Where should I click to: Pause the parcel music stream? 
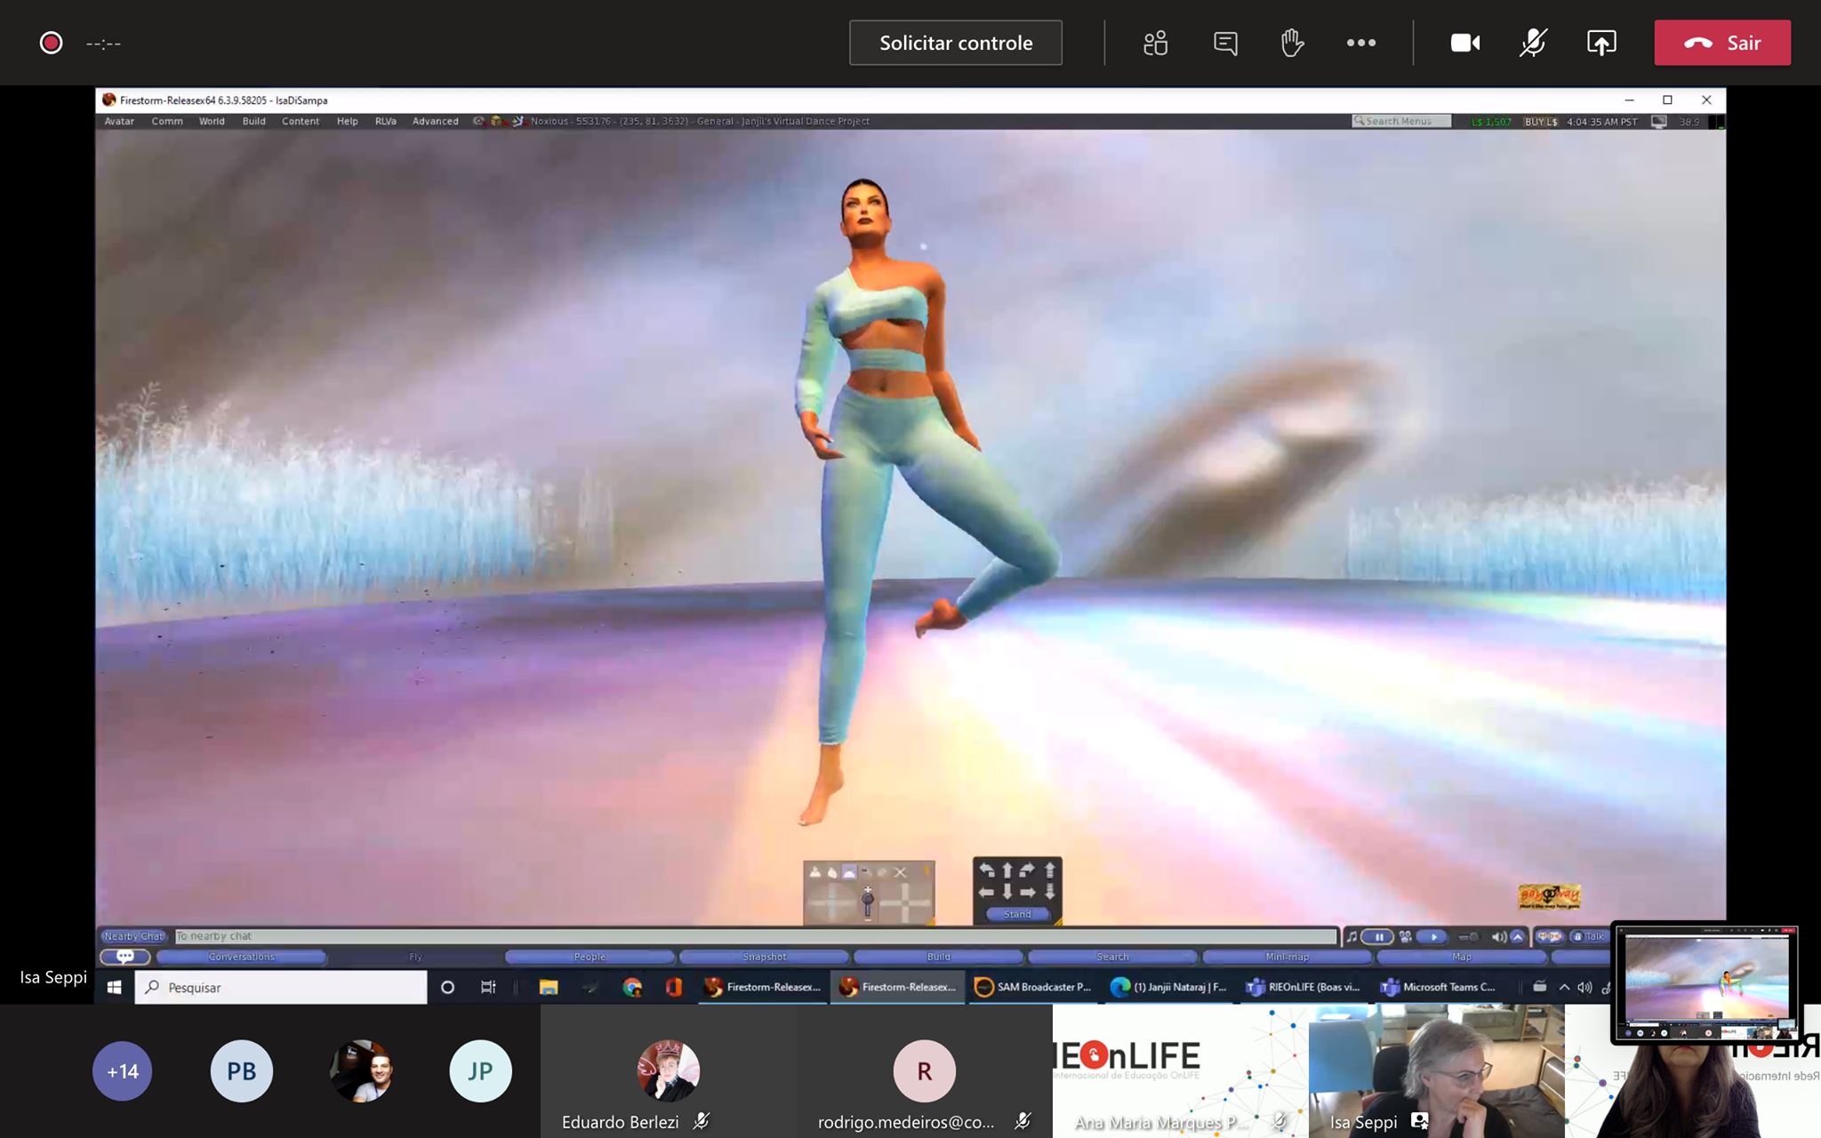[x=1378, y=936]
